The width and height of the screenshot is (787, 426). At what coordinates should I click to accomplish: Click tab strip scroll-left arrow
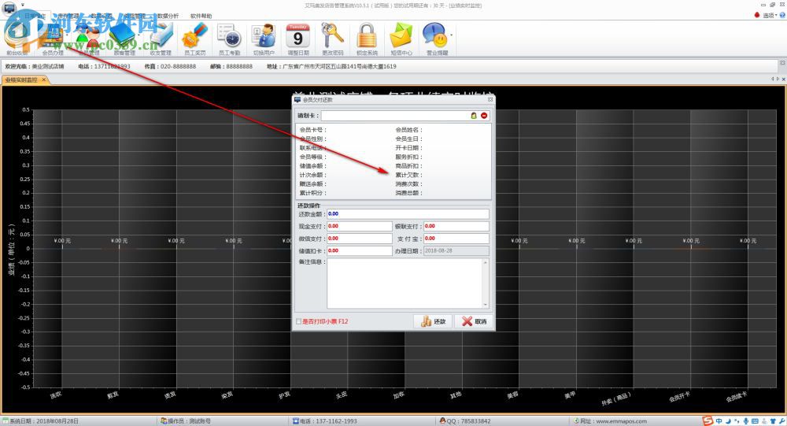773,79
